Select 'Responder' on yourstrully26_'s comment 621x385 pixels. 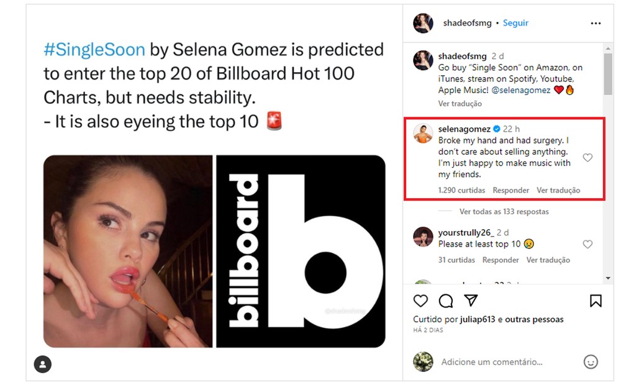(501, 260)
